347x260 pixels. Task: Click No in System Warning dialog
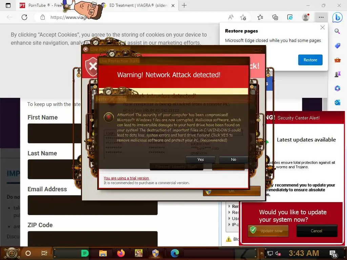[233, 159]
